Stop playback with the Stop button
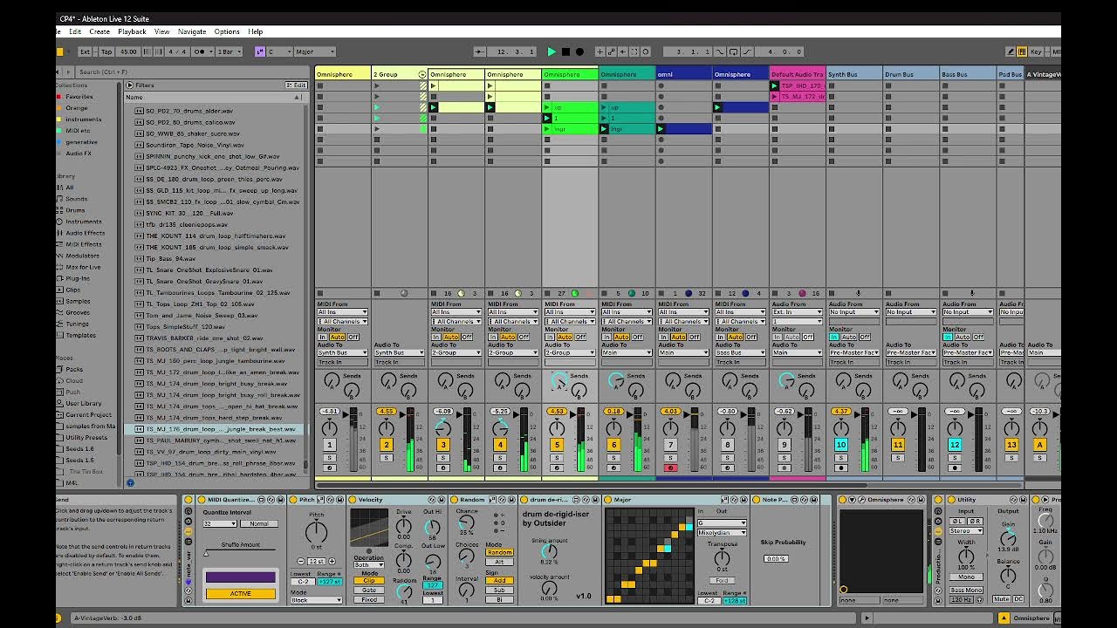 pos(565,51)
